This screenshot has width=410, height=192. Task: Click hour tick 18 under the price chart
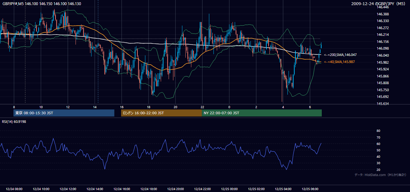tap(149, 107)
